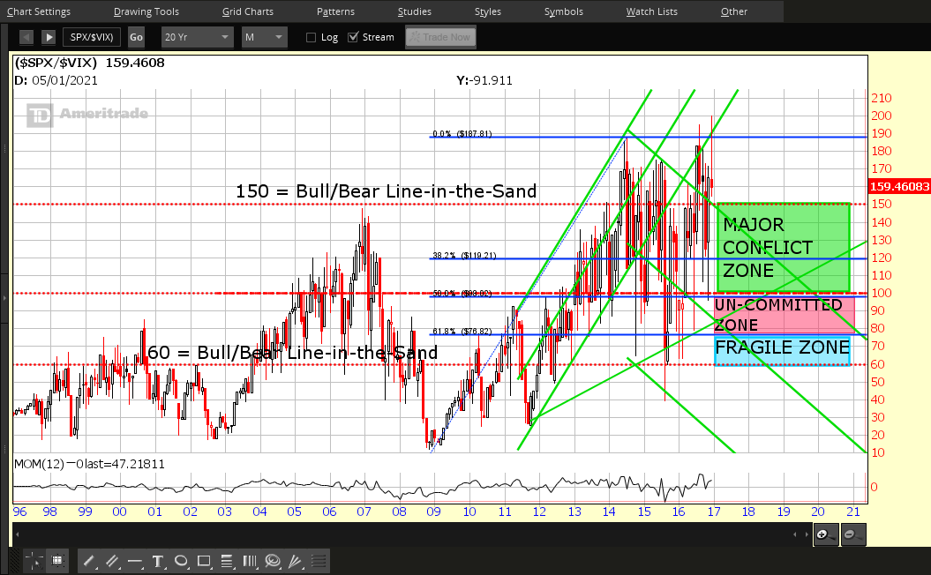931x575 pixels.
Task: Toggle the Stream checkbox
Action: 353,37
